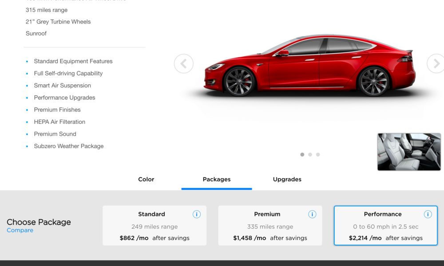
Task: Select "Premium Sound" list item
Action: [55, 134]
